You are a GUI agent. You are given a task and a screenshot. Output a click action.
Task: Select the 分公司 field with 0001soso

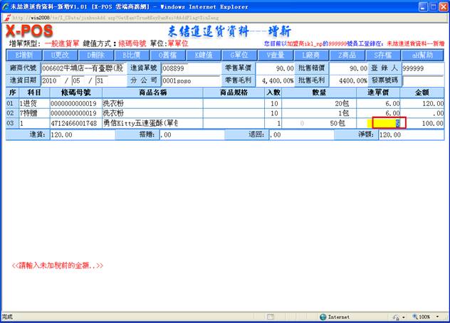click(190, 80)
